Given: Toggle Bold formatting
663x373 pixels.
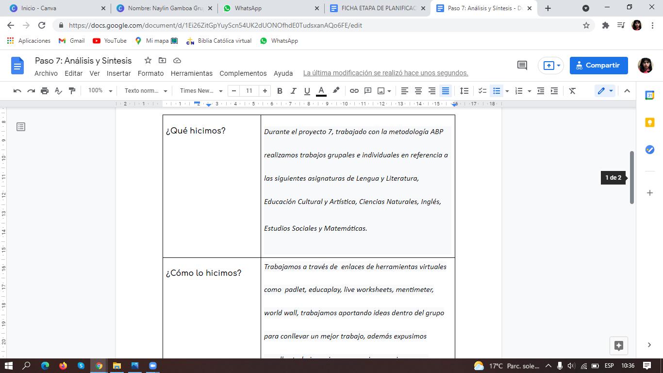Looking at the screenshot, I should (280, 91).
